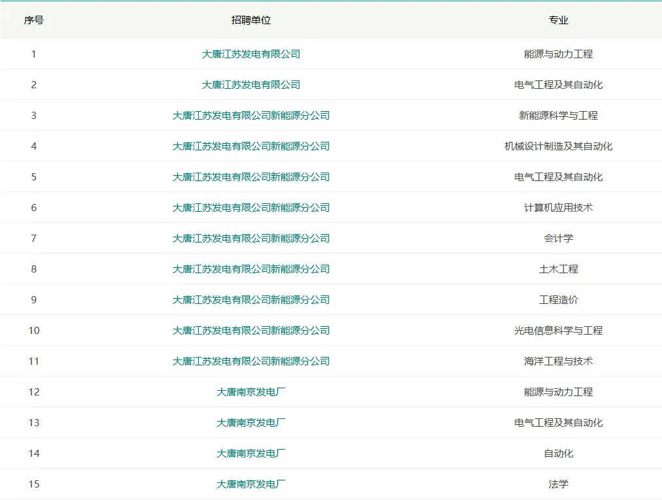Open 大唐南京发电厂 link in row 13

click(251, 423)
